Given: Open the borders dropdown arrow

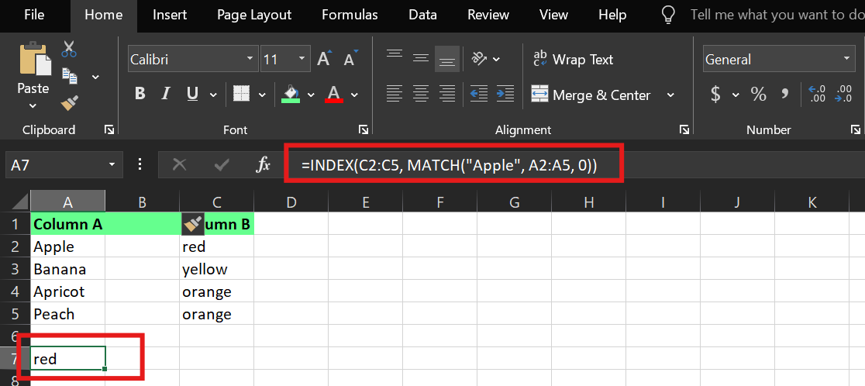Looking at the screenshot, I should pyautogui.click(x=262, y=95).
